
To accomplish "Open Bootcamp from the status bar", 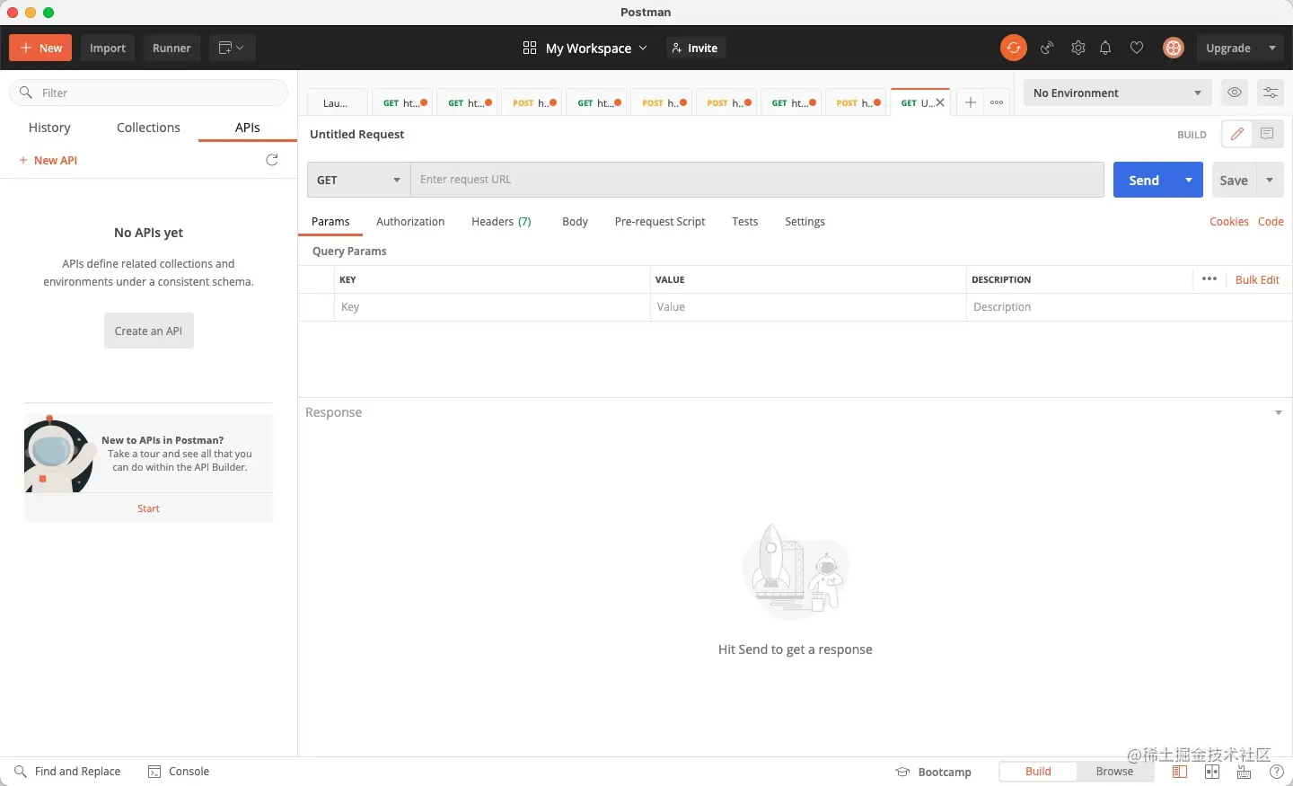I will coord(934,773).
